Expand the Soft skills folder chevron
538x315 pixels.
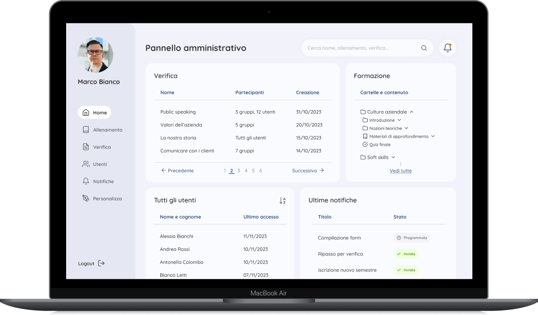coord(393,157)
